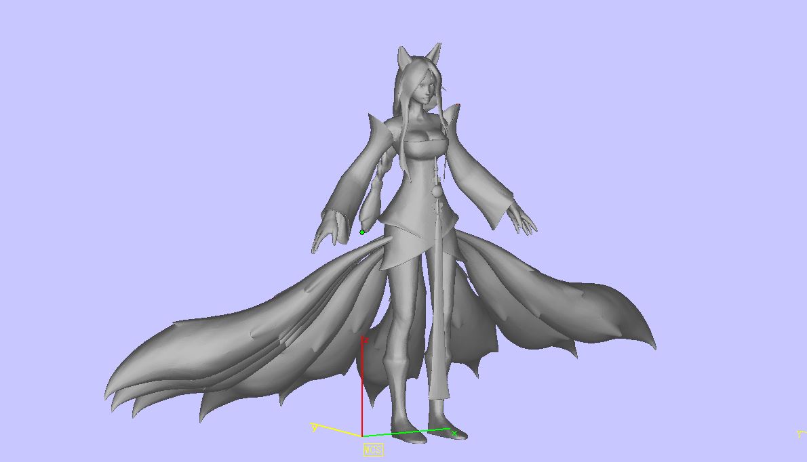Click the origin where the three axes meet
This screenshot has width=807, height=462.
[362, 436]
